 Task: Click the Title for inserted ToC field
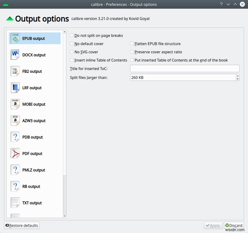click(185, 68)
